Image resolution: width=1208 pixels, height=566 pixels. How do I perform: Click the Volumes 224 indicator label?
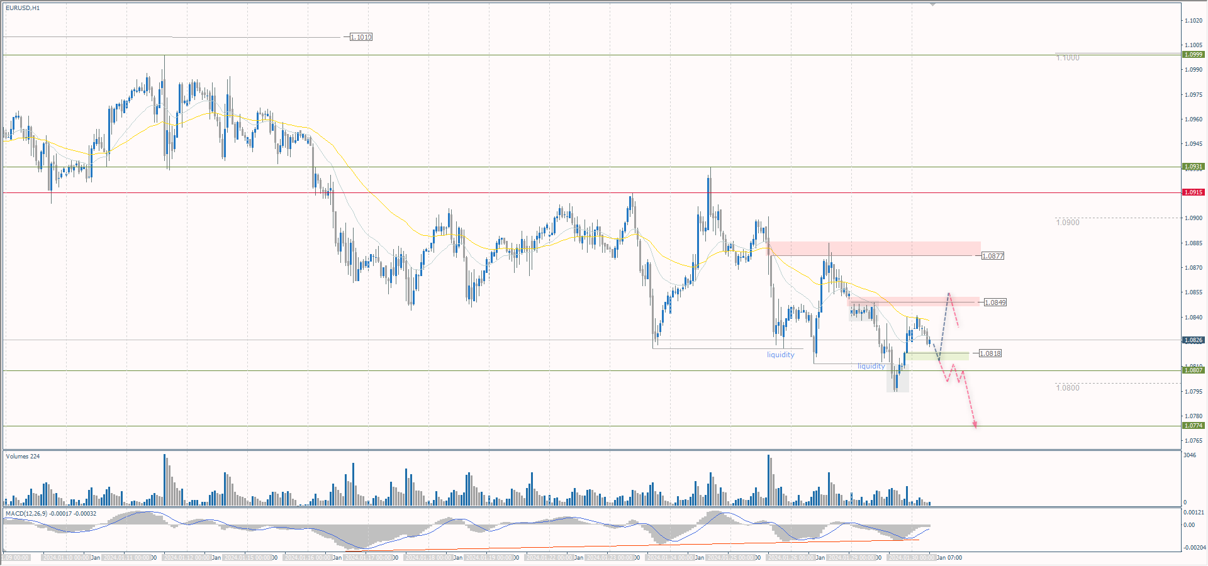point(23,457)
